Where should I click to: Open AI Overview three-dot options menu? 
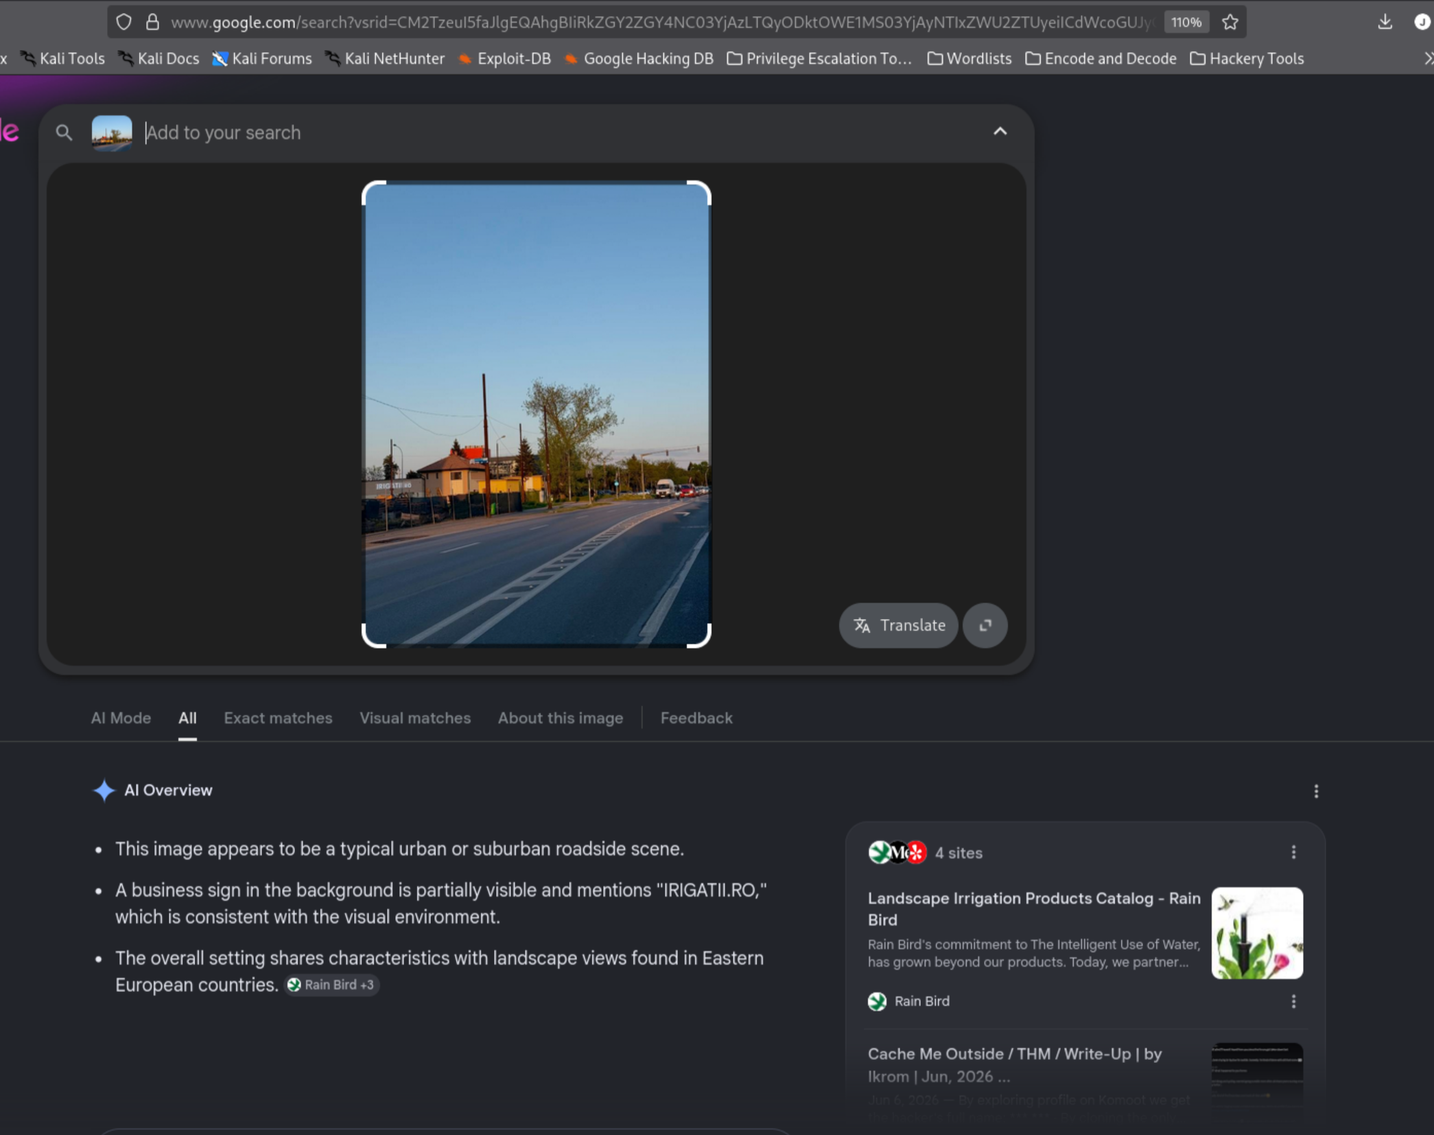click(1316, 791)
